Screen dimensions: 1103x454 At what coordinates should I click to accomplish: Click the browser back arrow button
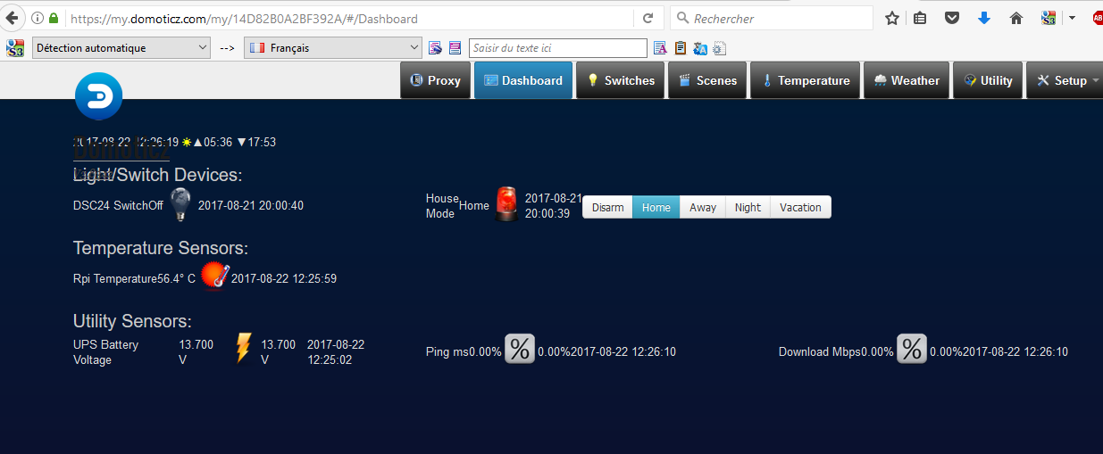pyautogui.click(x=12, y=18)
